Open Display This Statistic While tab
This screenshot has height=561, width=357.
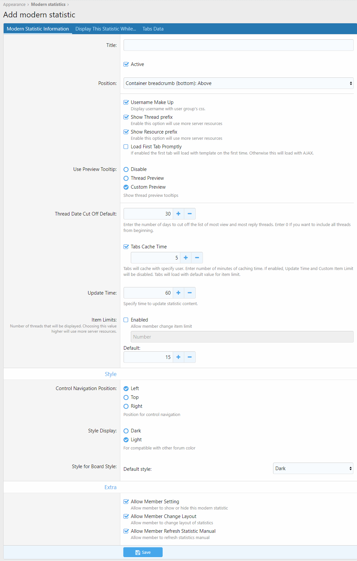(106, 29)
